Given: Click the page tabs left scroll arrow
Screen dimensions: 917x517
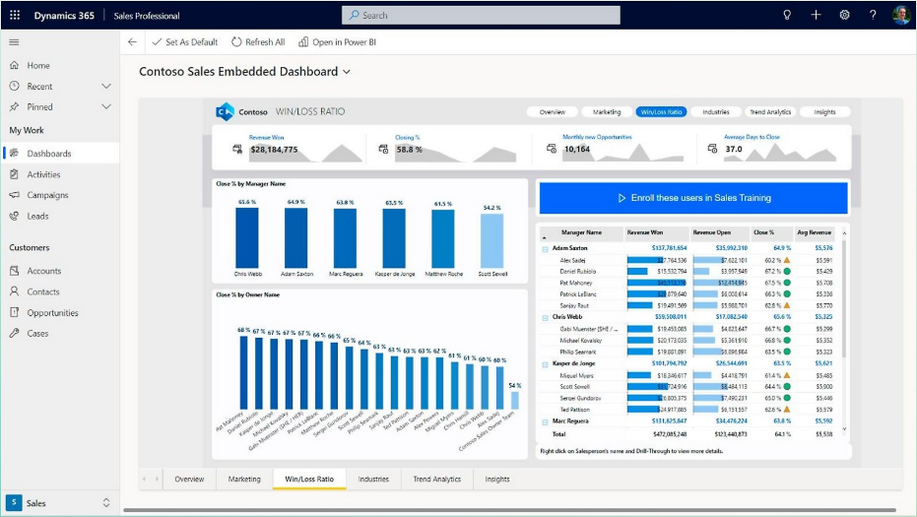Looking at the screenshot, I should (144, 479).
